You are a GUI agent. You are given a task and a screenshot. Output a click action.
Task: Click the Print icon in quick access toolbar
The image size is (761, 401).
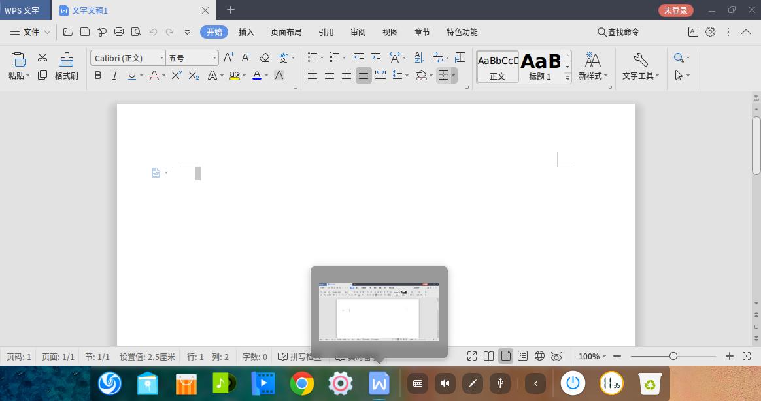point(119,31)
